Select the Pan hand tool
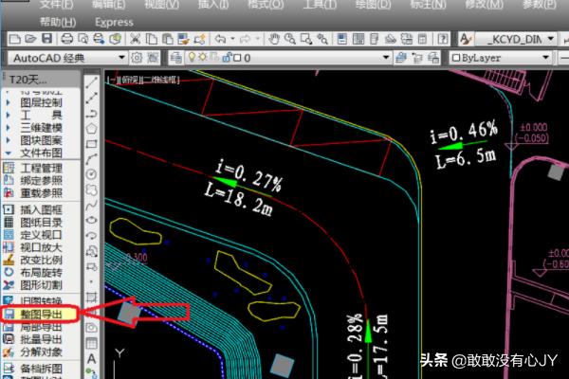569x379 pixels. 274,39
